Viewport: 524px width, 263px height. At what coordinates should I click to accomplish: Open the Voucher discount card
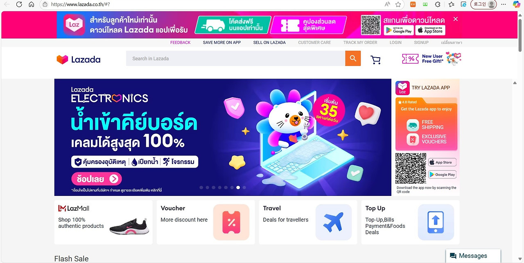(x=206, y=222)
